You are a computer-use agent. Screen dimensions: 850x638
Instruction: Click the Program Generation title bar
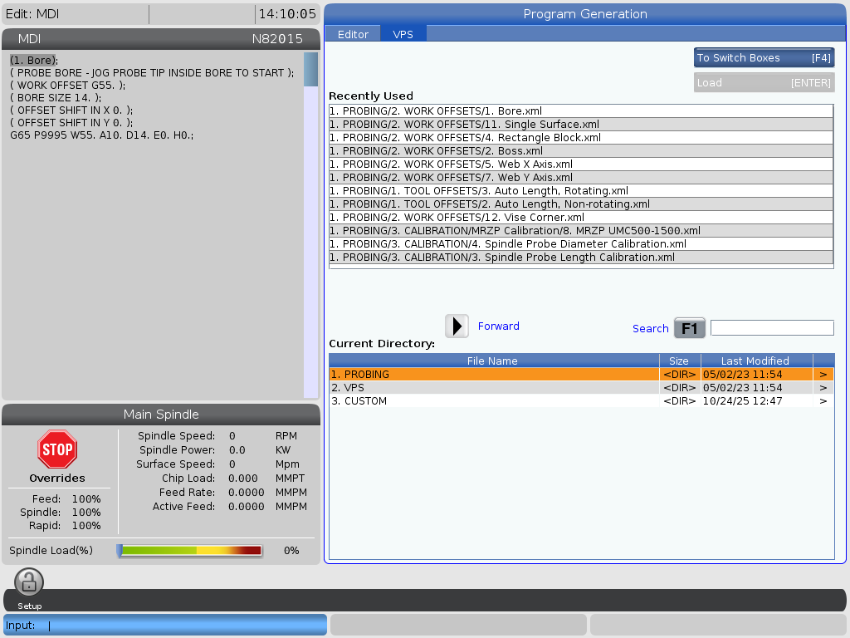[x=585, y=14]
